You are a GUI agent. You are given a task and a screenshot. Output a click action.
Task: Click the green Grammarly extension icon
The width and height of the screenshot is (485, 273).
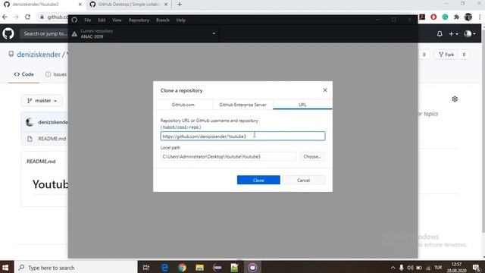click(445, 17)
